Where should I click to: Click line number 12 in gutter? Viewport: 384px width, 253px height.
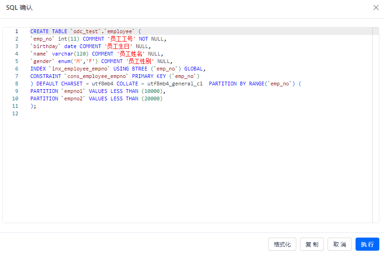pos(15,113)
